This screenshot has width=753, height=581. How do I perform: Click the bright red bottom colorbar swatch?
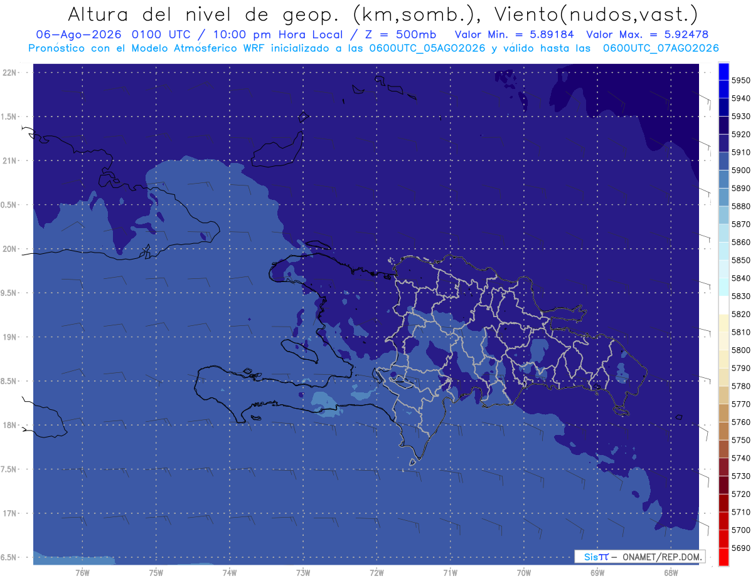(x=724, y=557)
